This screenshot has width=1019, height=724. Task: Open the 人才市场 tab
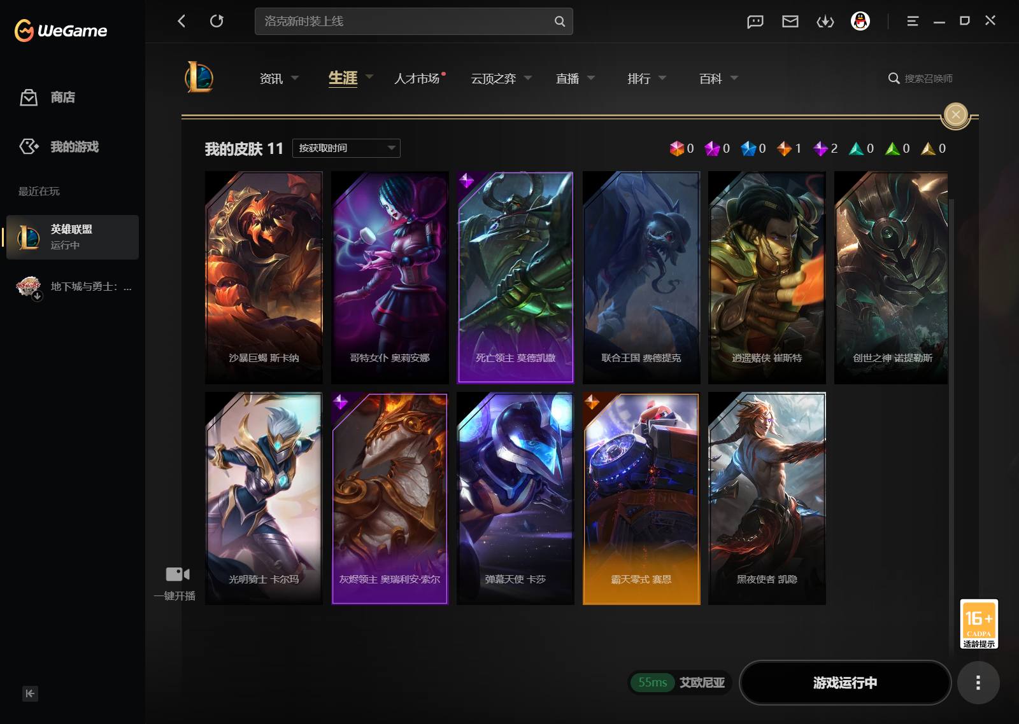click(x=417, y=78)
